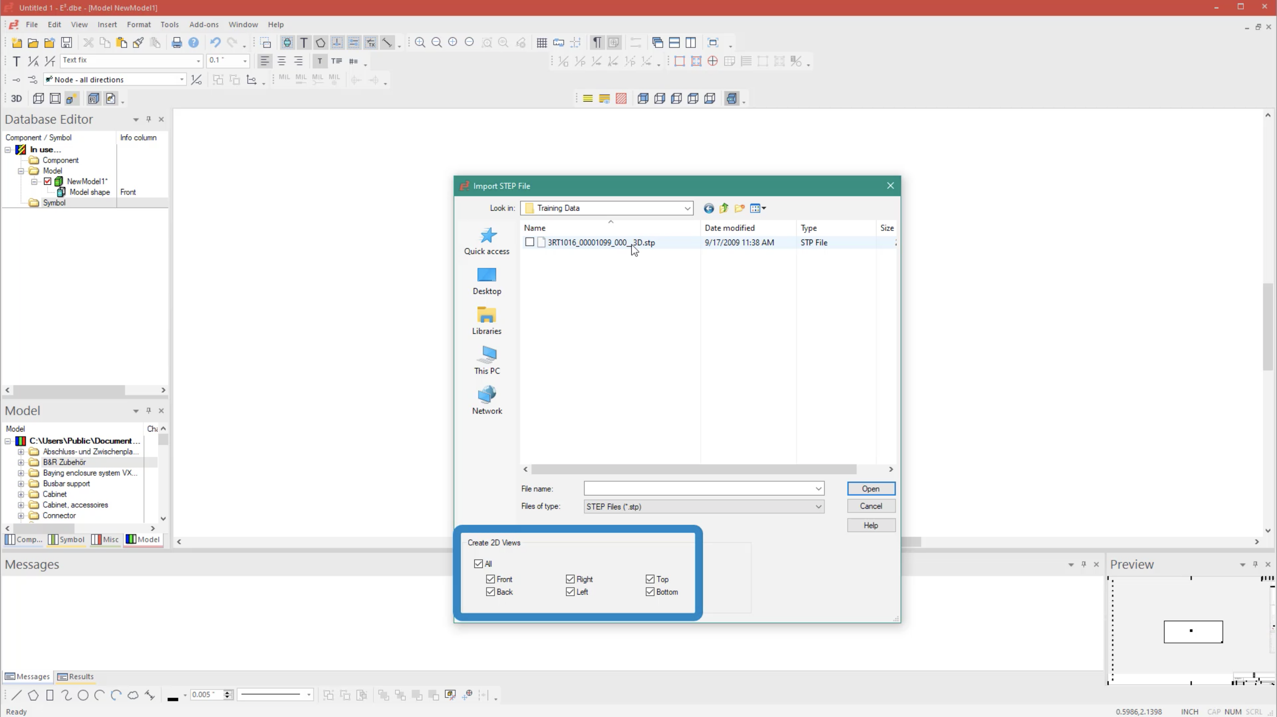Open the Text fix font dropdown
This screenshot has width=1277, height=717.
coord(198,60)
